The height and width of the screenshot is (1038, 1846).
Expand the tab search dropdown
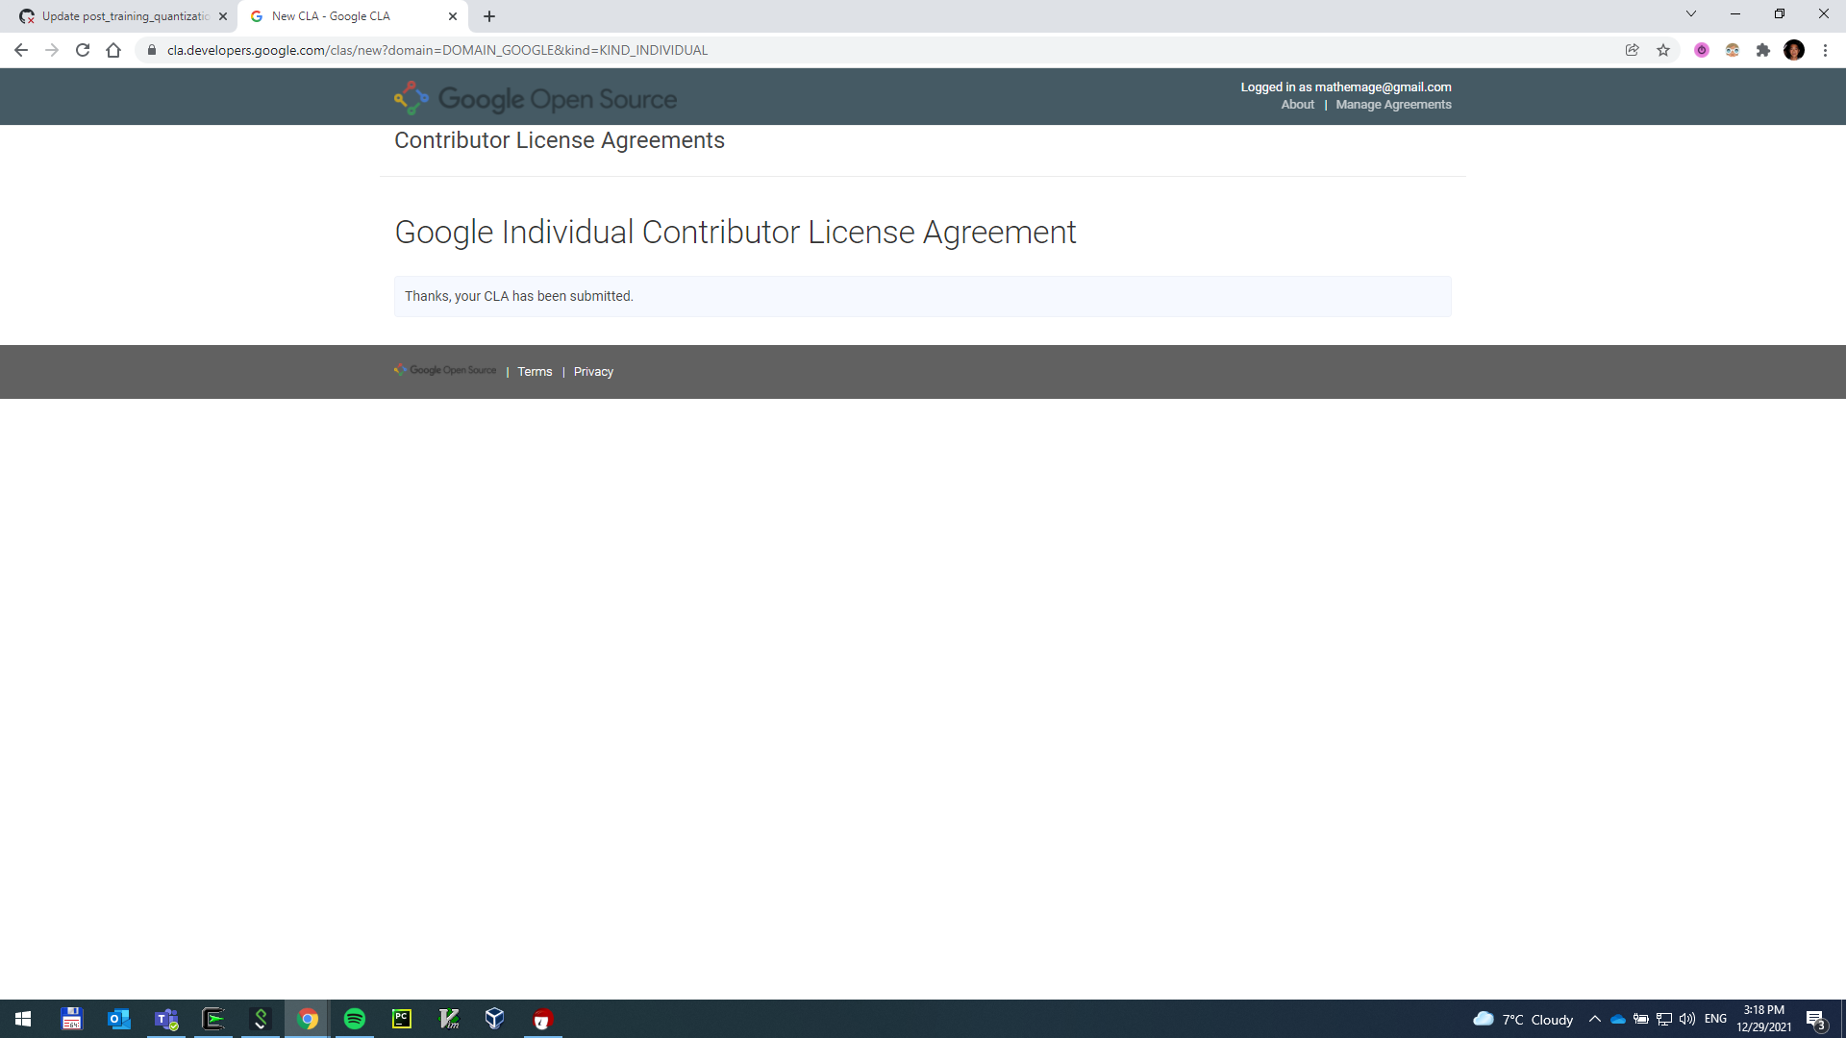tap(1691, 14)
